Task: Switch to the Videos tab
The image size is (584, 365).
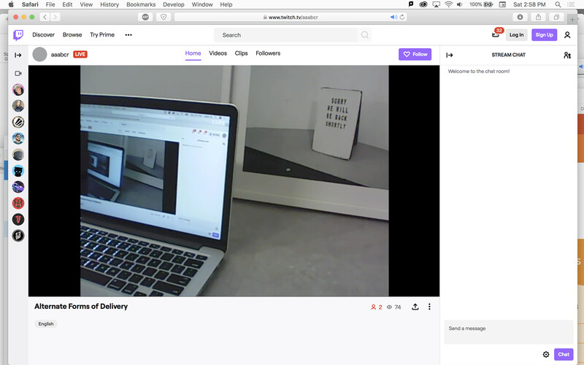Action: 218,53
